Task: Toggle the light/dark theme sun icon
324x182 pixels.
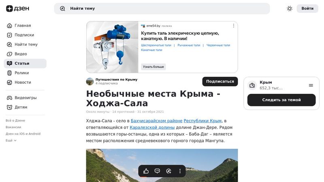Action: [290, 8]
